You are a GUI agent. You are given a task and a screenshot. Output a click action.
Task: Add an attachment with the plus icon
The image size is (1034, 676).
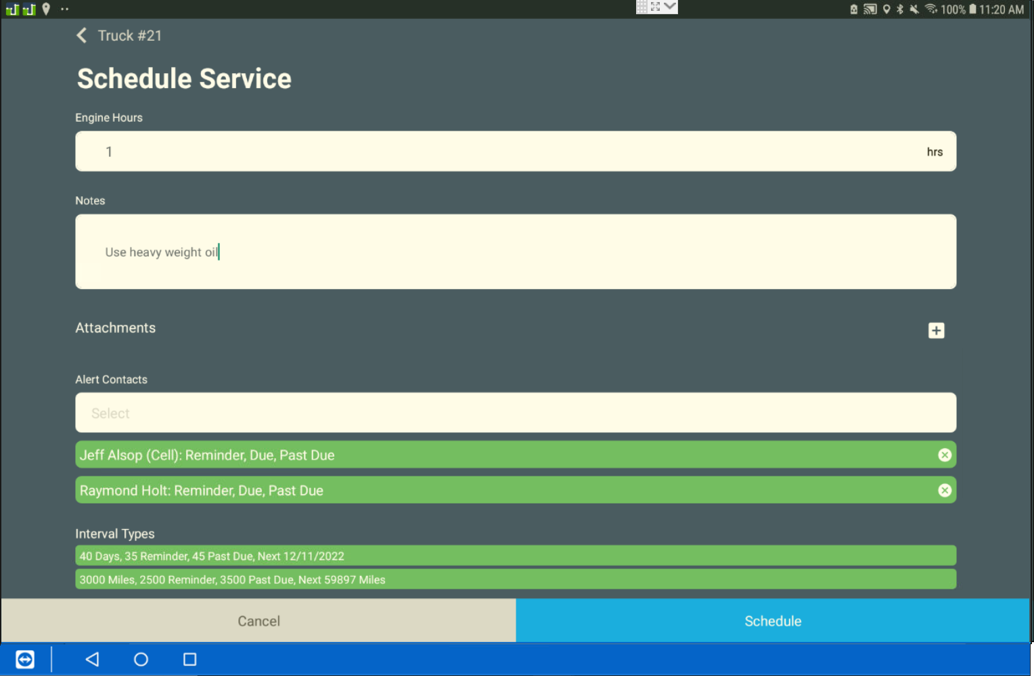936,330
